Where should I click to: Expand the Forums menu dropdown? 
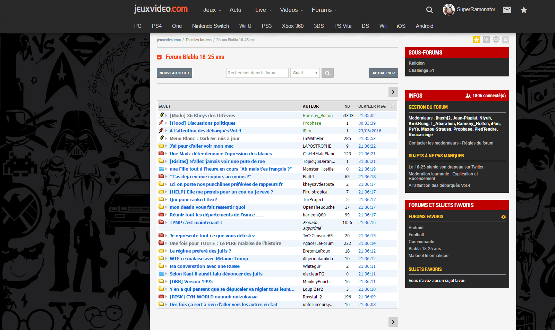[324, 10]
